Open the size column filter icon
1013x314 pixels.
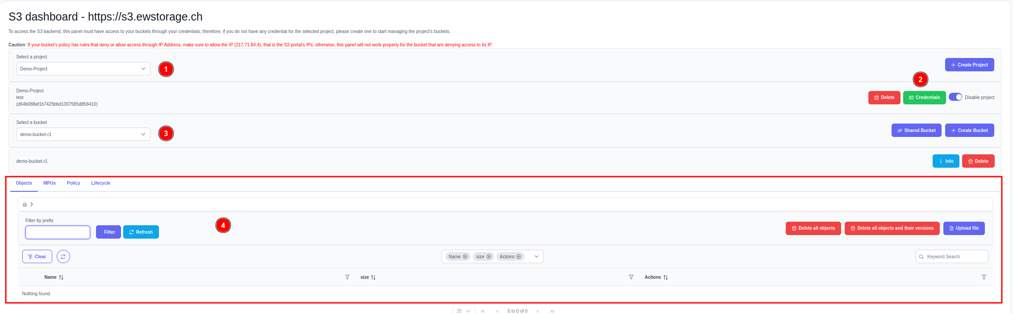[631, 277]
